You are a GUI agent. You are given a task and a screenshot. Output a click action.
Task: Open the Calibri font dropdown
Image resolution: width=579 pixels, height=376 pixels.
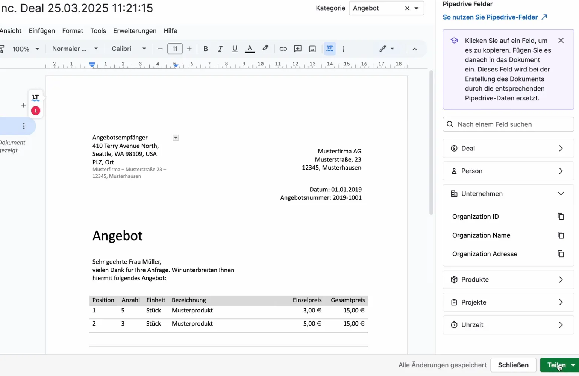coord(129,49)
